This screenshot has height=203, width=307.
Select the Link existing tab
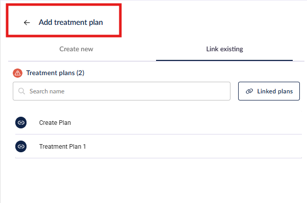[x=224, y=49]
